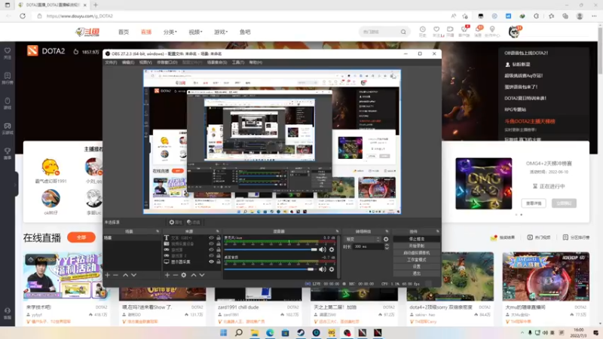Image resolution: width=603 pixels, height=339 pixels.
Task: Toggle visibility eye of 文本 (GDI+) source
Action: (211, 238)
